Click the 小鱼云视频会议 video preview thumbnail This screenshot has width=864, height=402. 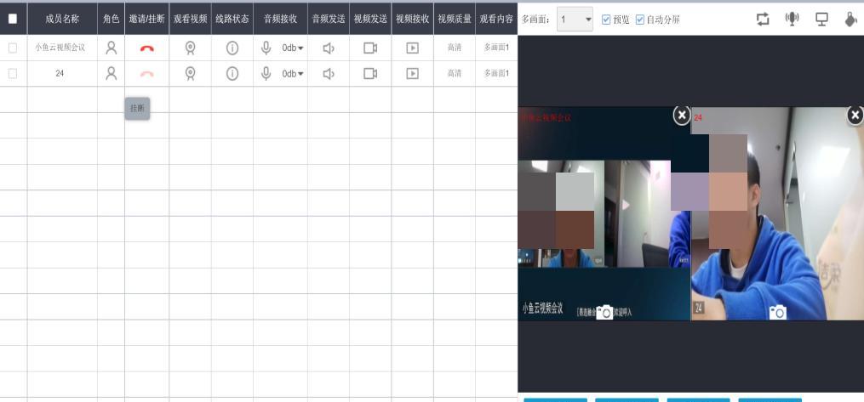[604, 213]
